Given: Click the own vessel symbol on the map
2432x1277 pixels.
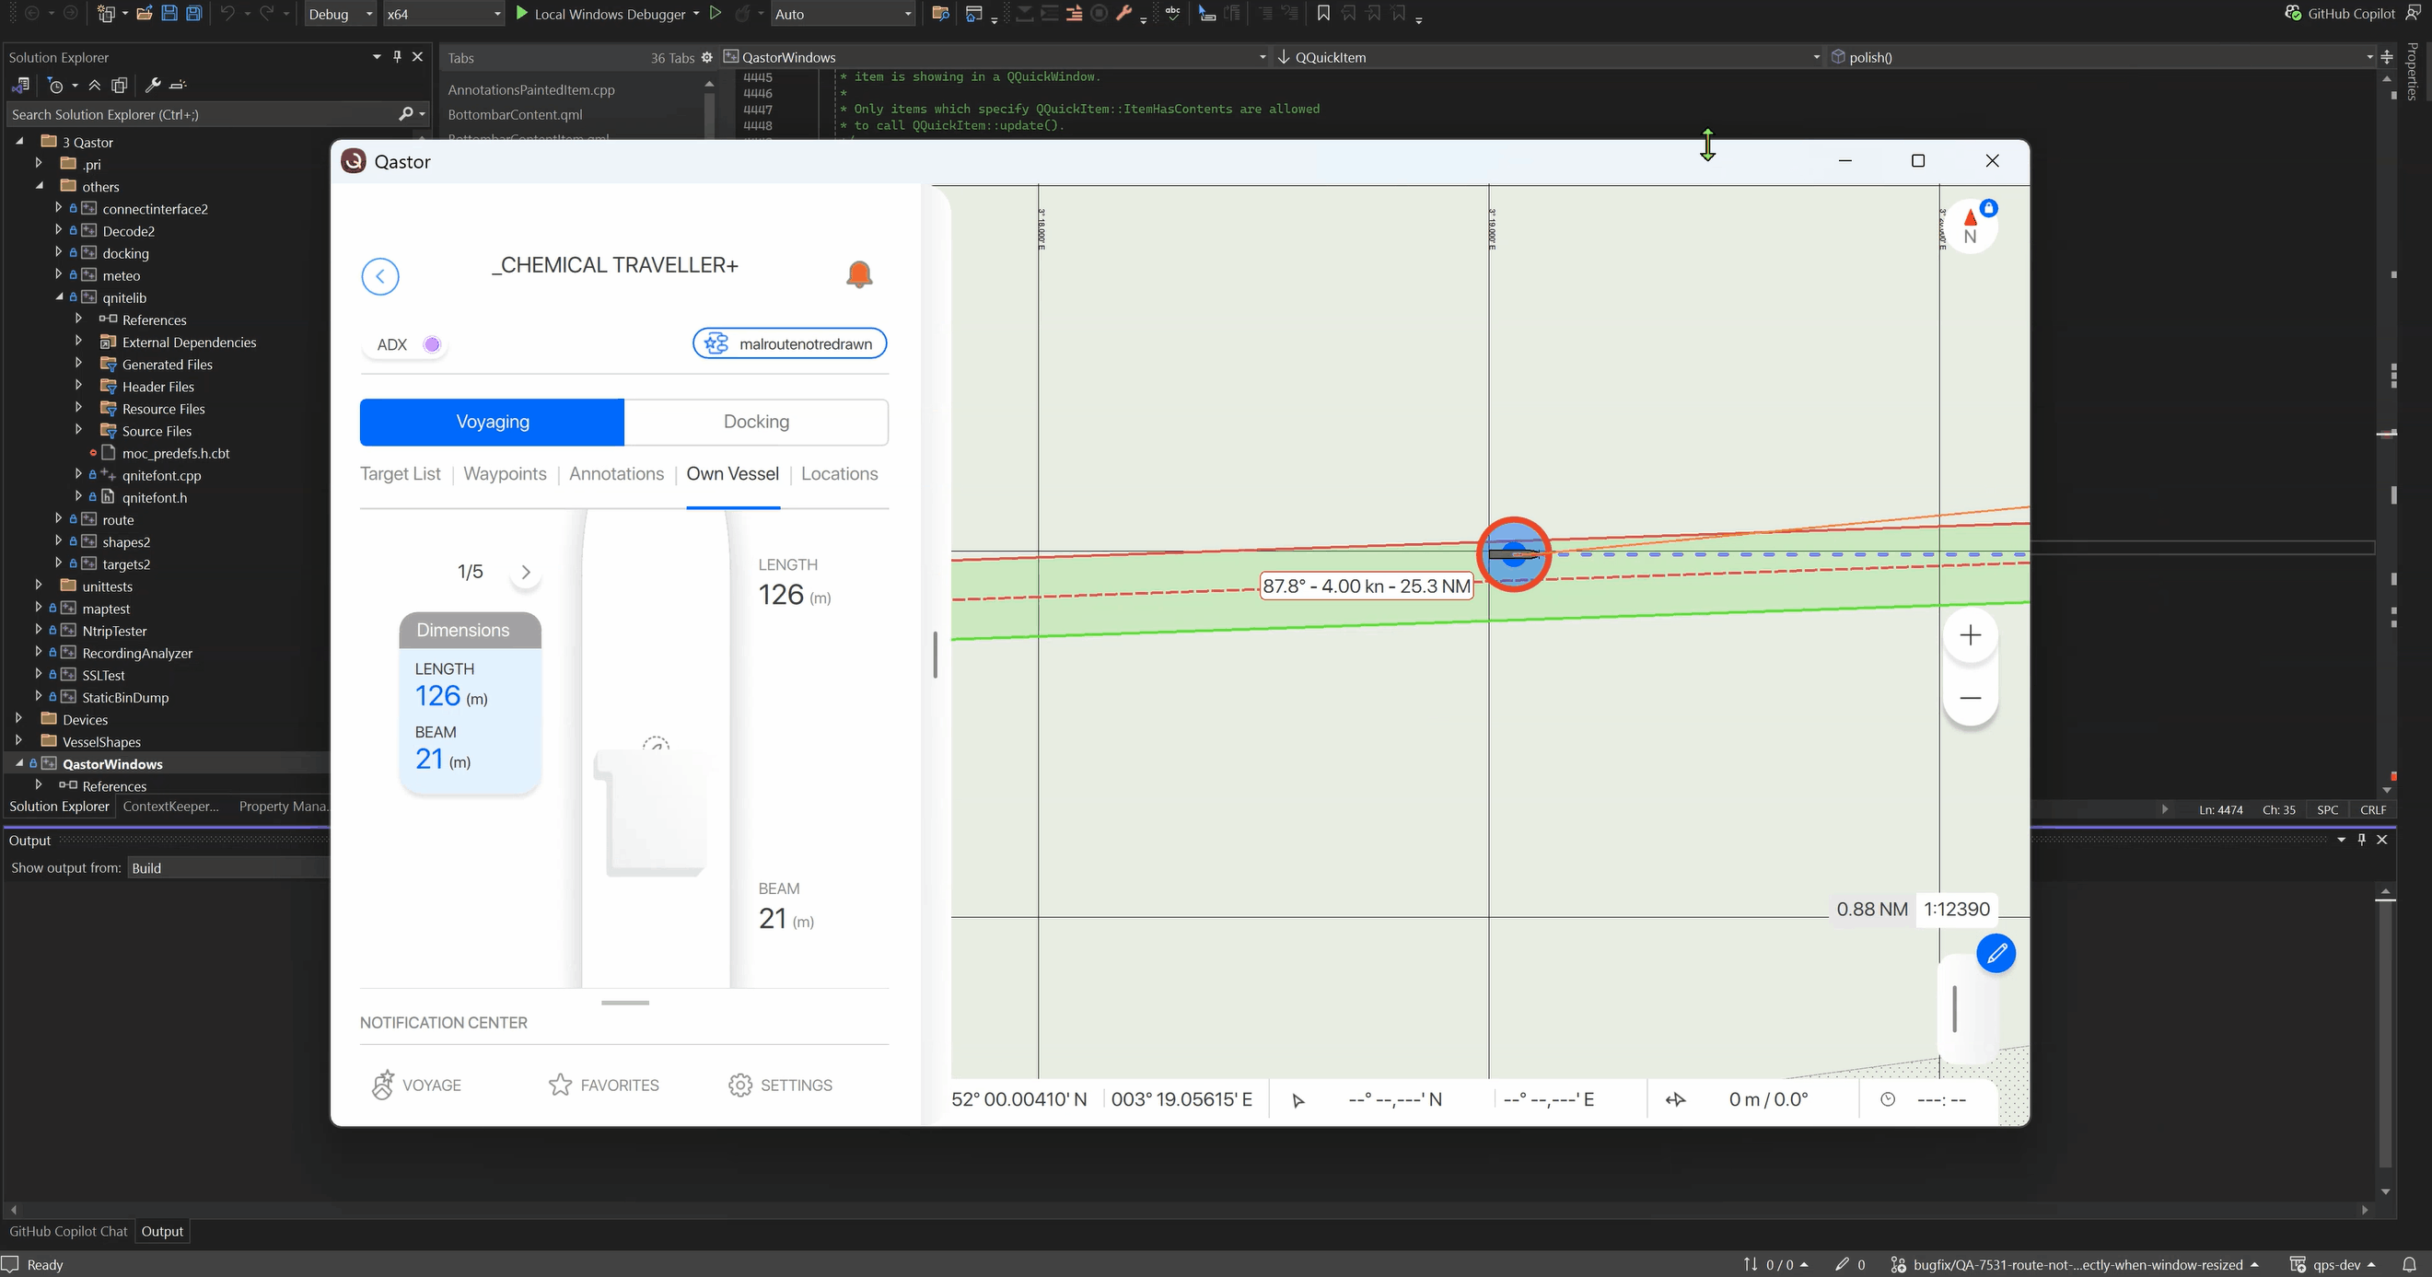Looking at the screenshot, I should [x=1513, y=554].
